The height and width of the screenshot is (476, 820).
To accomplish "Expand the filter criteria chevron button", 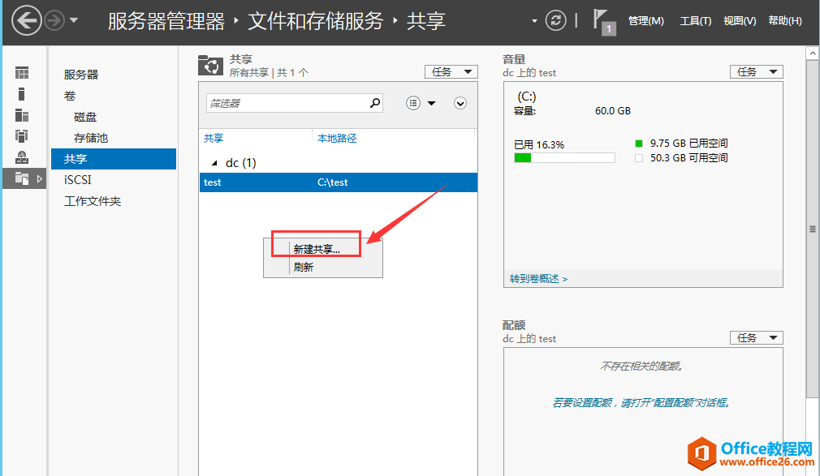I will [x=460, y=103].
